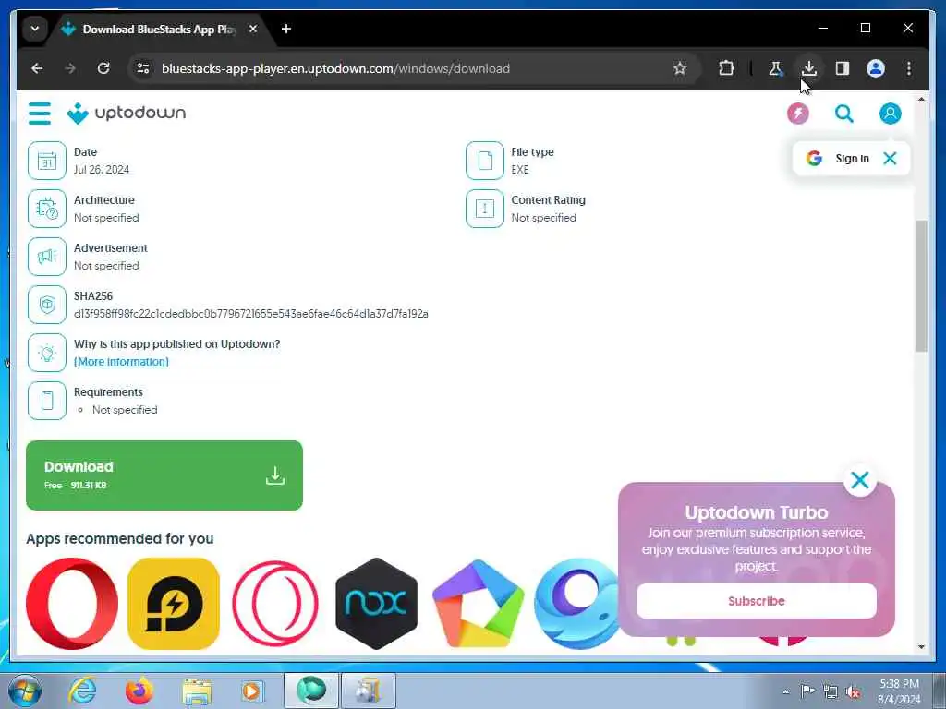The width and height of the screenshot is (946, 709).
Task: Click the Uptodown logo
Action: pyautogui.click(x=126, y=114)
